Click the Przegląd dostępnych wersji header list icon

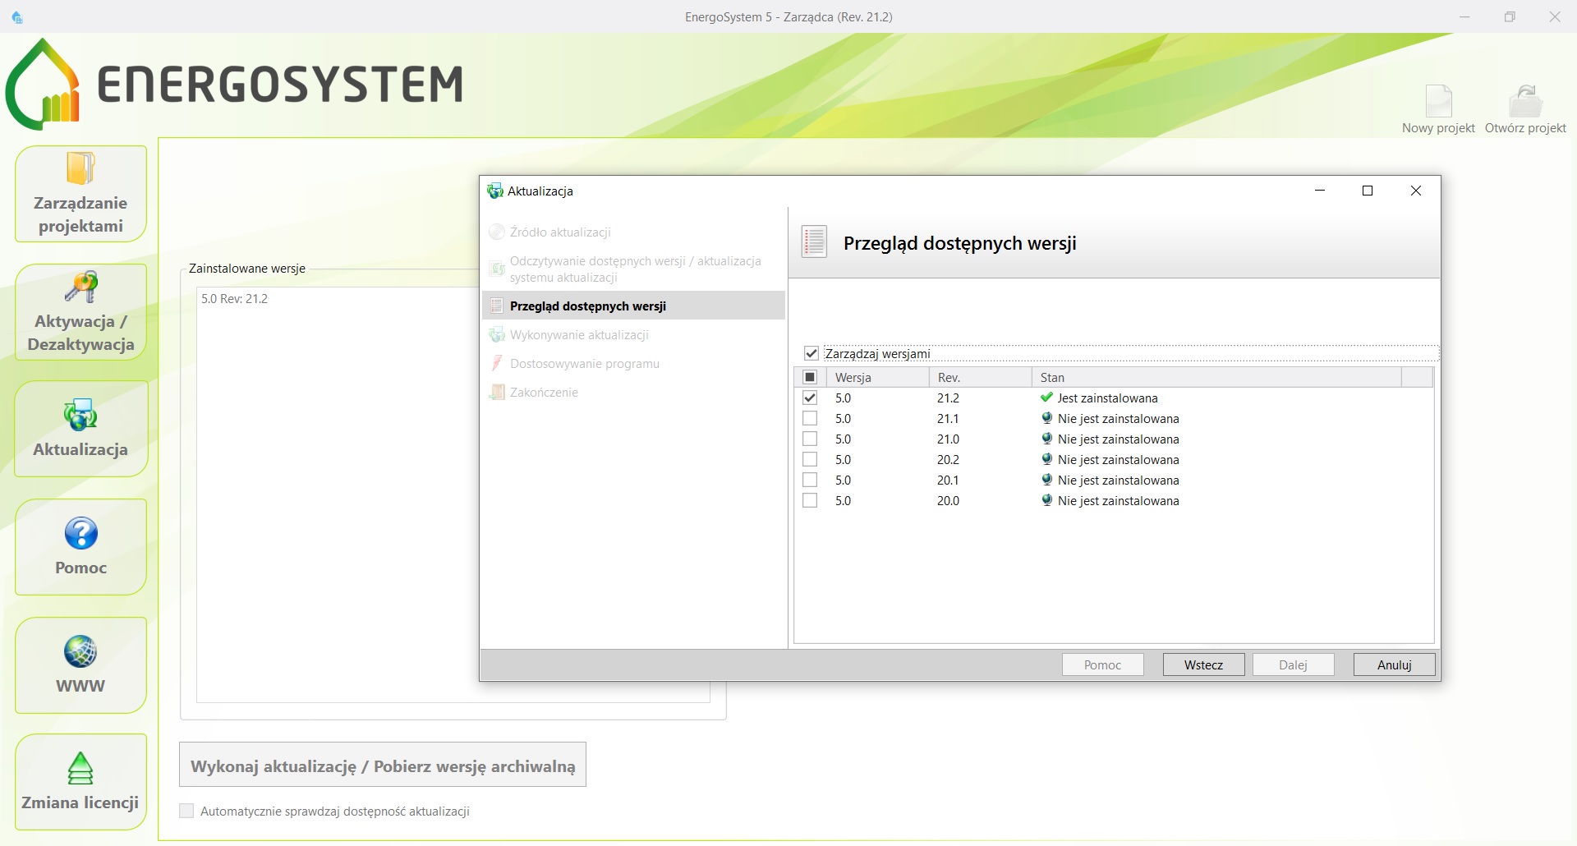[x=814, y=242]
